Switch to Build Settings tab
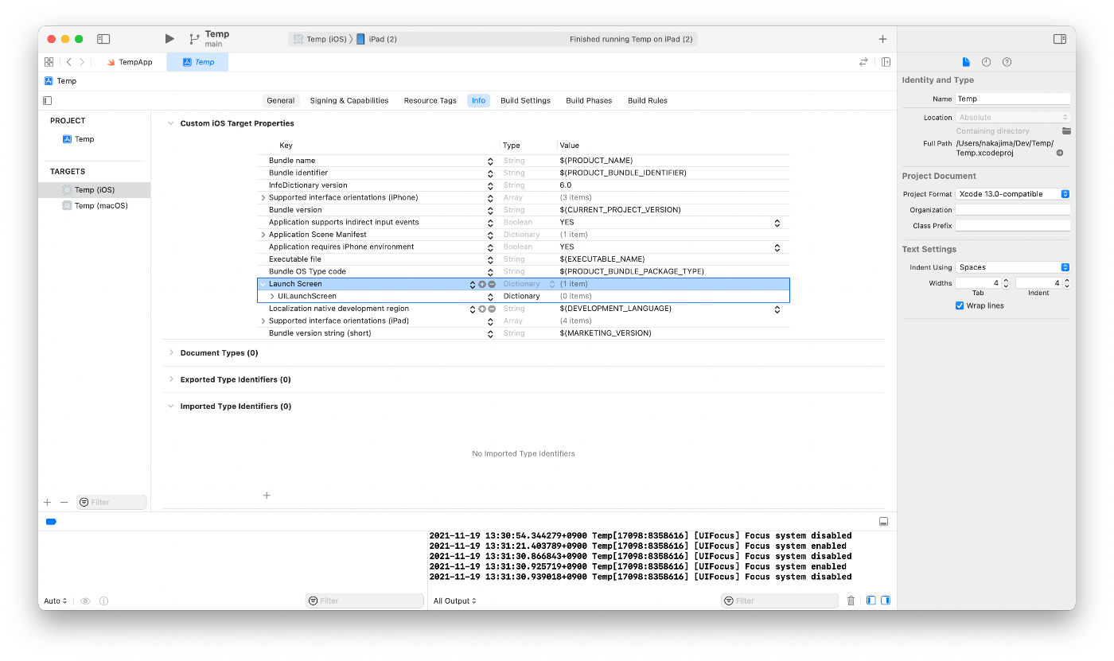This screenshot has height=661, width=1114. click(525, 100)
